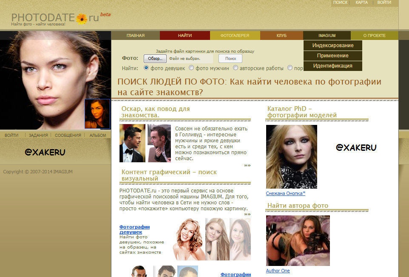Screen dimensions: 409x277
Task: Click the Найти фото - найти человека! tagline
Action: (38, 24)
